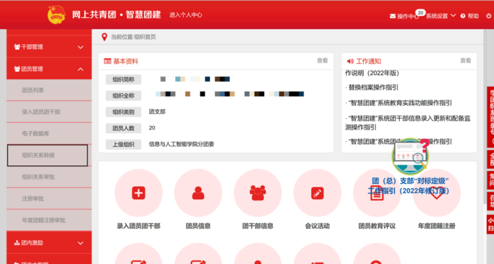
Task: Click the 组织简称 label
Action: [123, 80]
